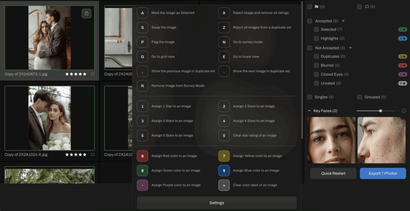Click the star rating under 2X2A0872-1.jpg
The image size is (410, 211).
(x=76, y=74)
